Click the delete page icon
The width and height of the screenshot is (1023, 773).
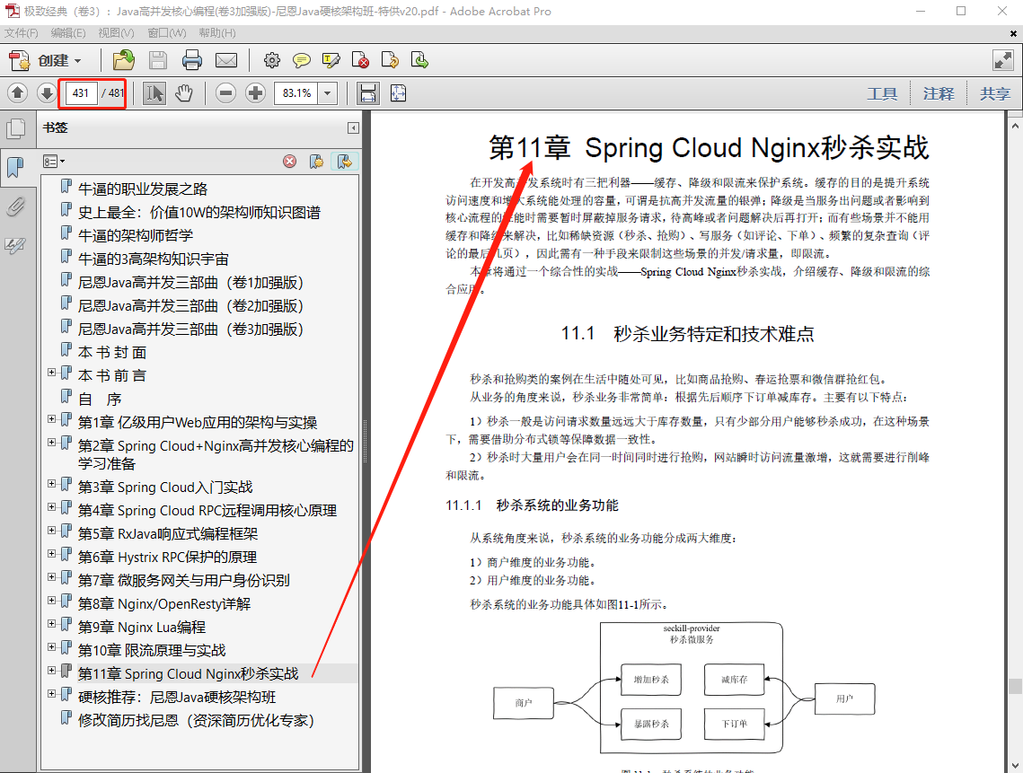tap(360, 61)
